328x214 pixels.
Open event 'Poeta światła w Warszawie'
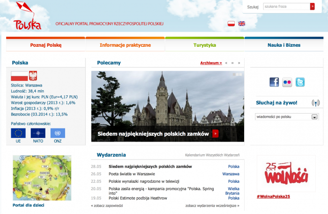click(132, 174)
